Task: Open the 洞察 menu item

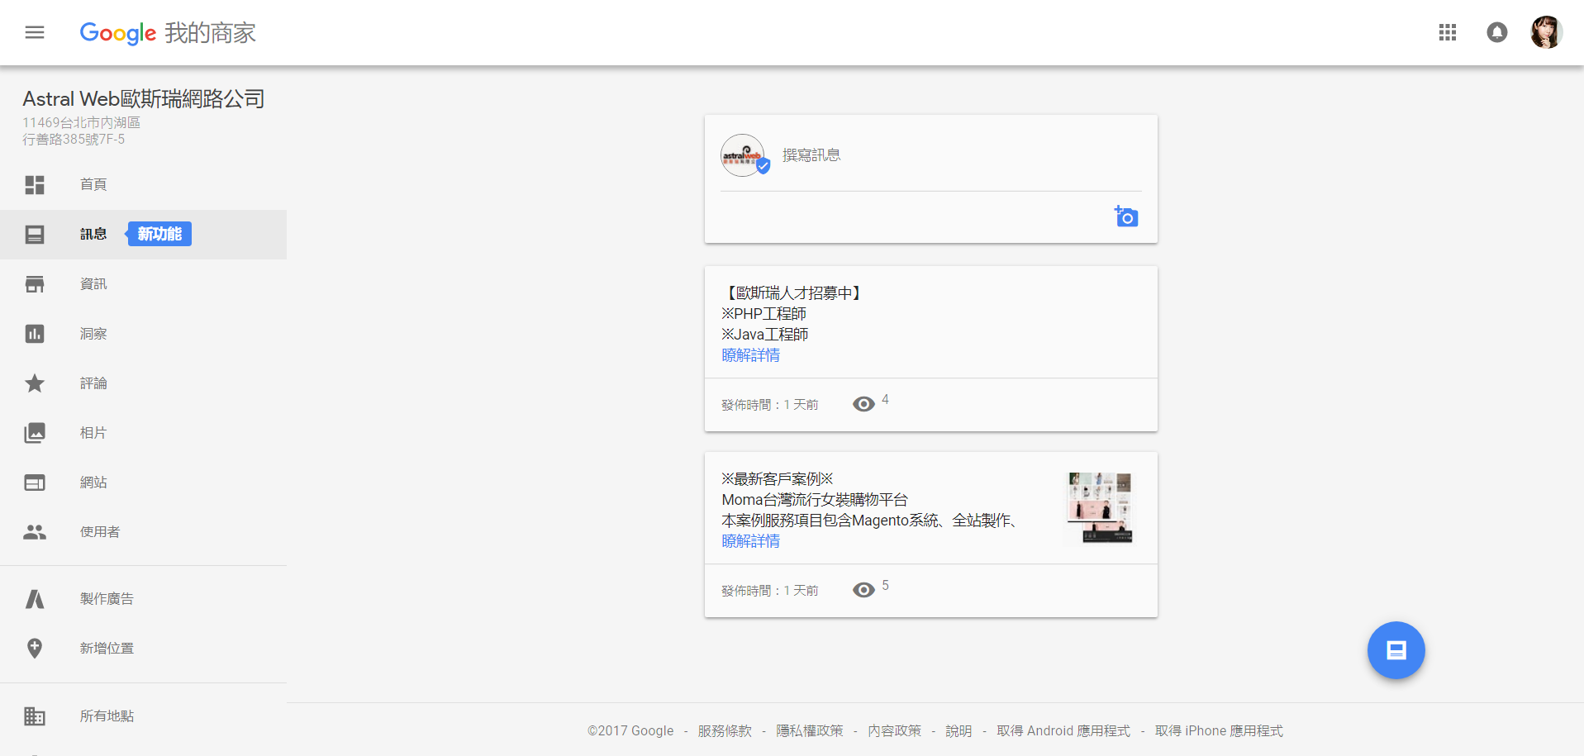Action: click(143, 334)
